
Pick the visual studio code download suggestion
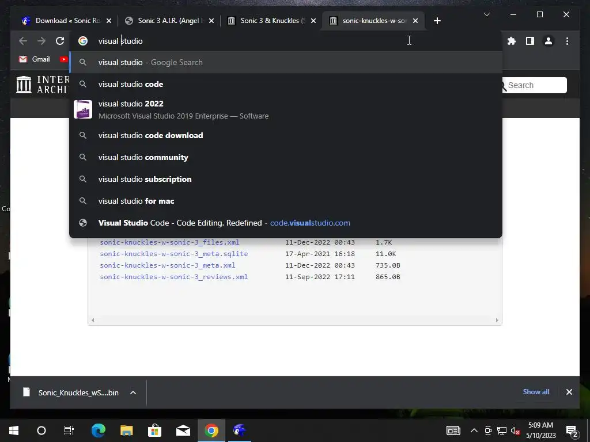click(x=286, y=135)
